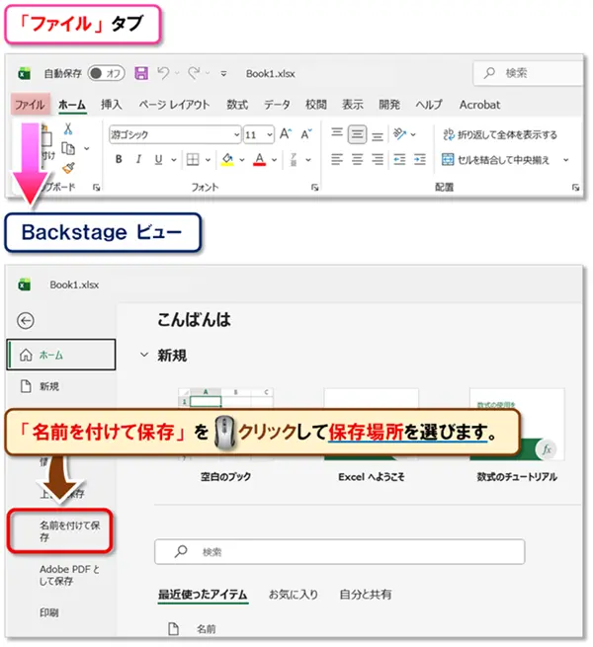Click セルを結合して中央揃え merge button
The image size is (593, 647).
point(496,160)
